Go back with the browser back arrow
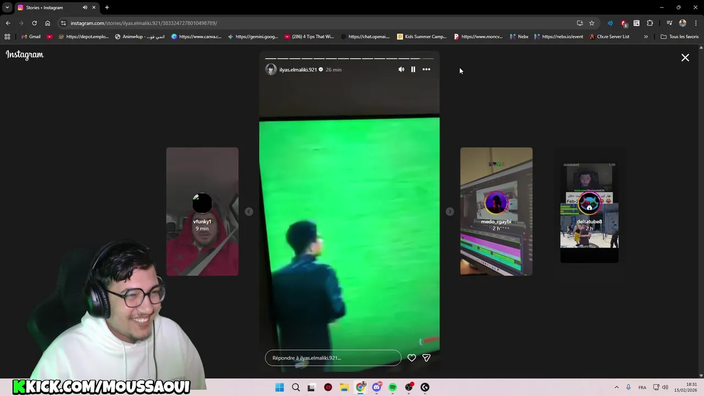 pos(8,23)
